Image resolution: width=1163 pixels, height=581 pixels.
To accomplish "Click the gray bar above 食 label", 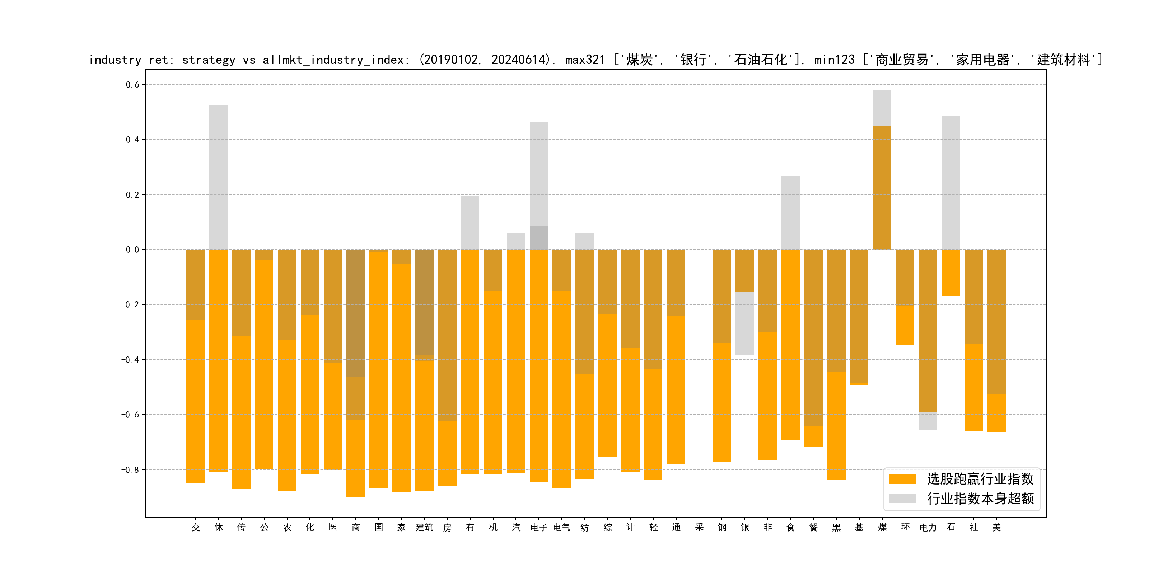I will 790,212.
